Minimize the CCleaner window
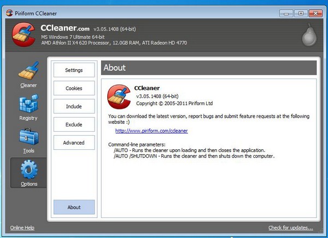328x238 pixels. pyautogui.click(x=286, y=13)
